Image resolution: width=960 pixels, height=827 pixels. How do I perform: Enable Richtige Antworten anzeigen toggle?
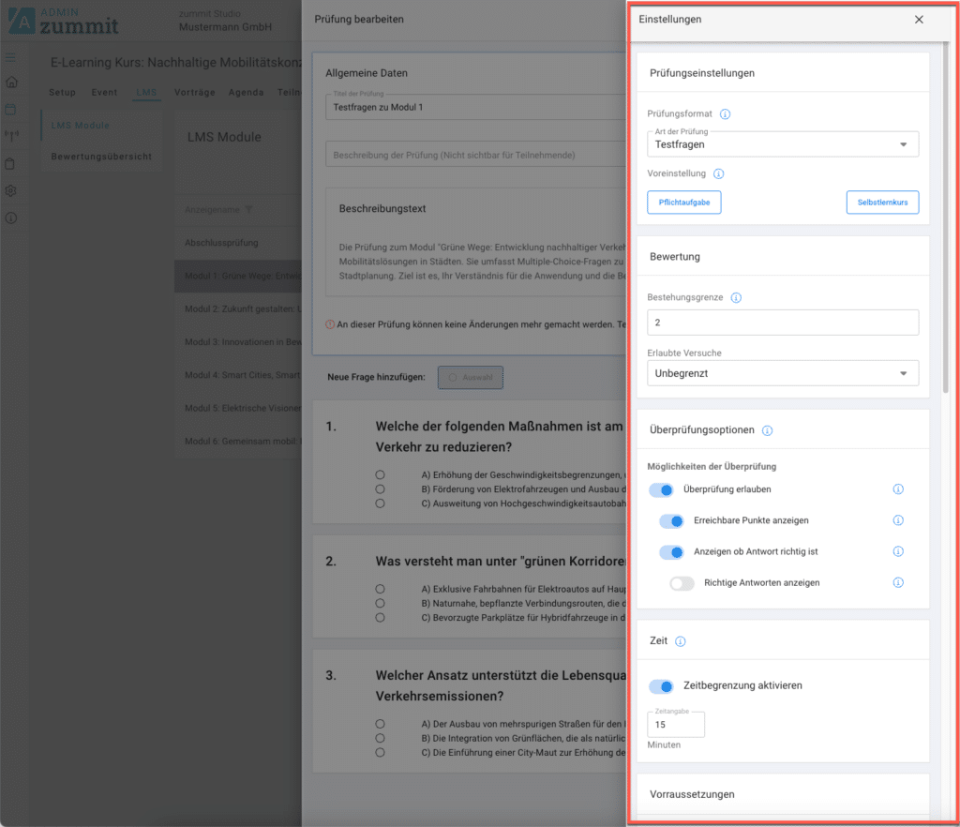[x=682, y=582]
